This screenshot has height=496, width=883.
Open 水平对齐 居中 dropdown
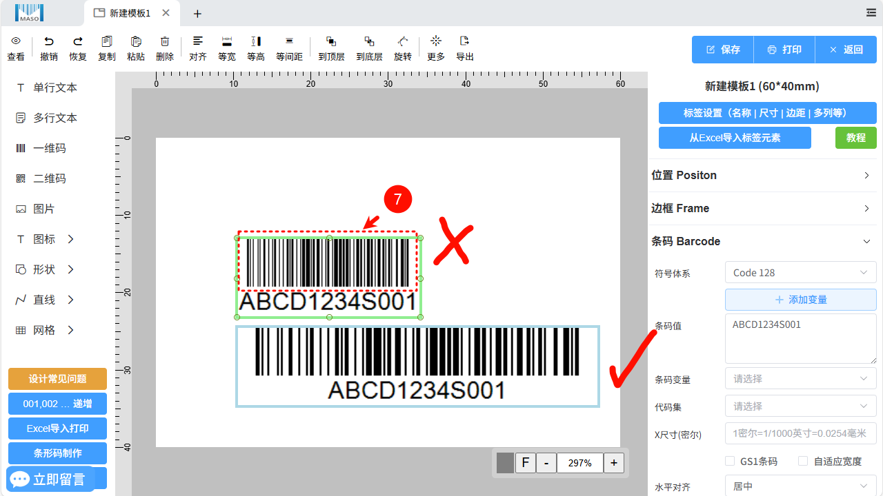click(800, 486)
